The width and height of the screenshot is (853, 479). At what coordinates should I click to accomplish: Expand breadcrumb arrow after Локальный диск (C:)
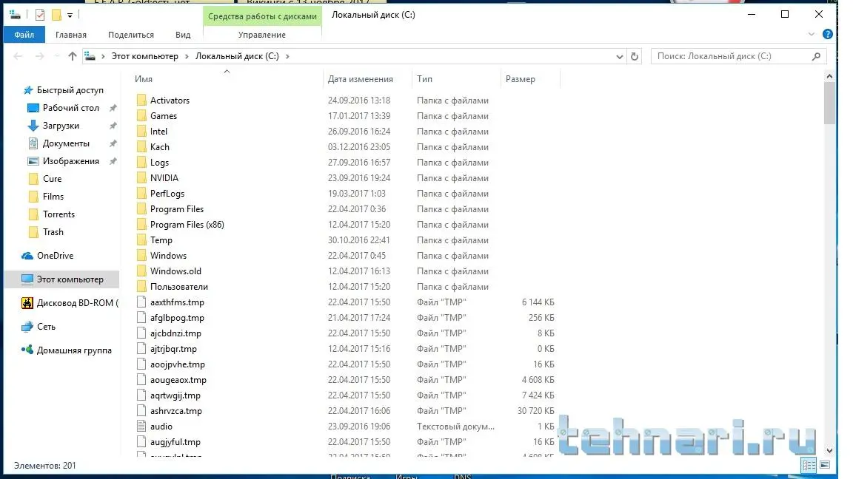click(x=287, y=56)
